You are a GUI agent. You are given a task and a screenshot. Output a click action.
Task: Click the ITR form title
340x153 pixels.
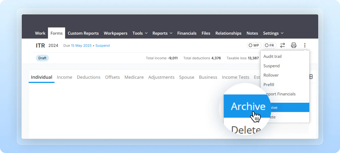(x=40, y=45)
